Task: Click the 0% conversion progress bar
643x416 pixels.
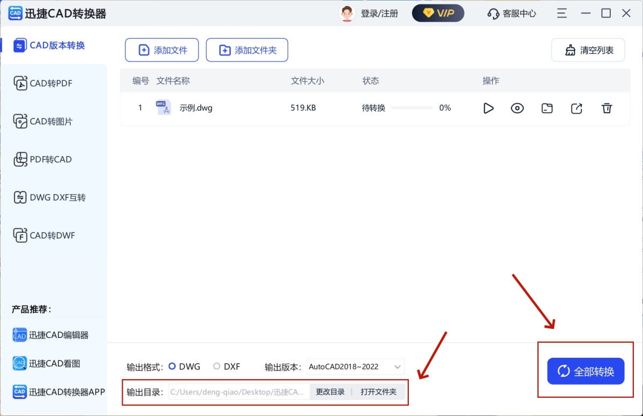Action: 412,108
